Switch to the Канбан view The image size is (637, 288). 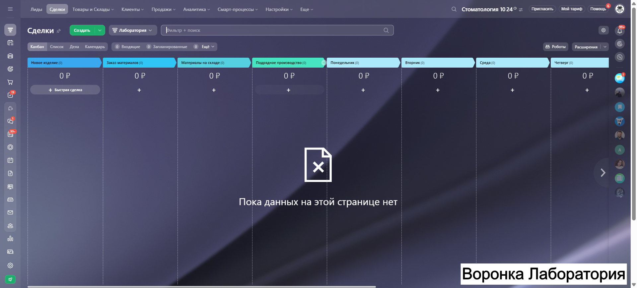point(37,47)
